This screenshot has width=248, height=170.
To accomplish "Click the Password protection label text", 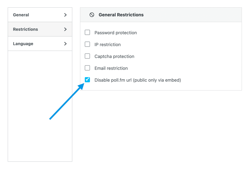I will click(116, 33).
